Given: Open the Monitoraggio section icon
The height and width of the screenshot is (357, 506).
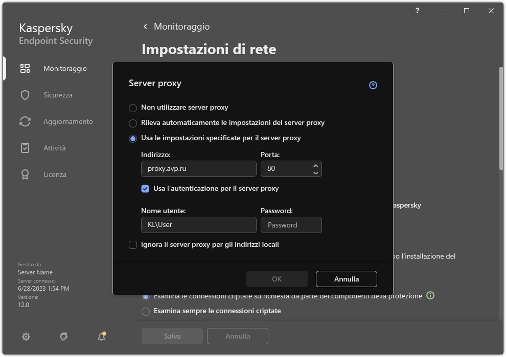Looking at the screenshot, I should coord(25,68).
